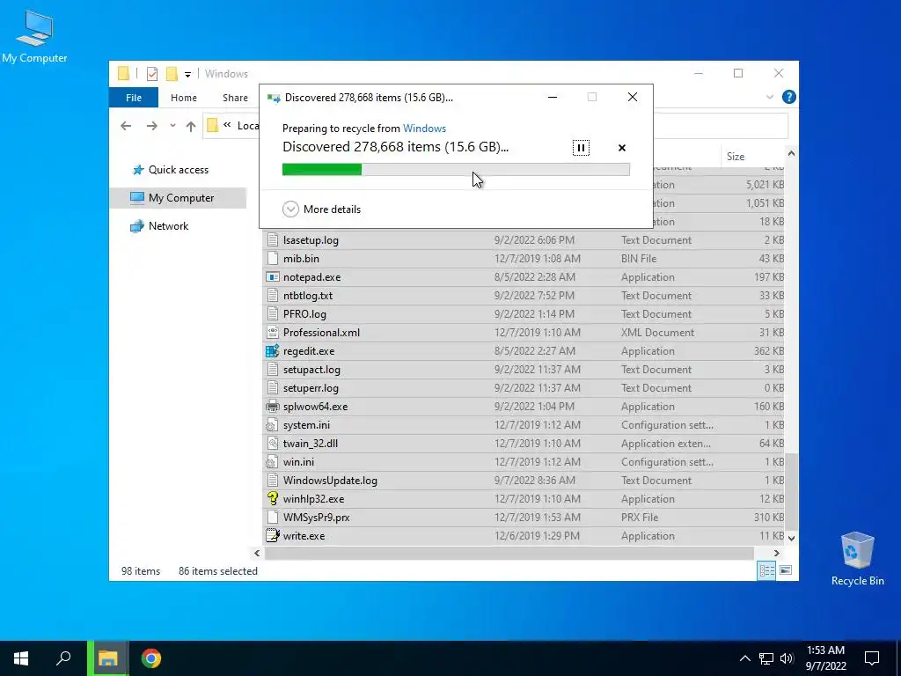The image size is (901, 676).
Task: Select Quick access in navigation pane
Action: click(178, 170)
